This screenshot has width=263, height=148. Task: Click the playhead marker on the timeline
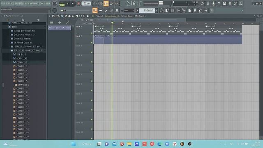(112, 23)
